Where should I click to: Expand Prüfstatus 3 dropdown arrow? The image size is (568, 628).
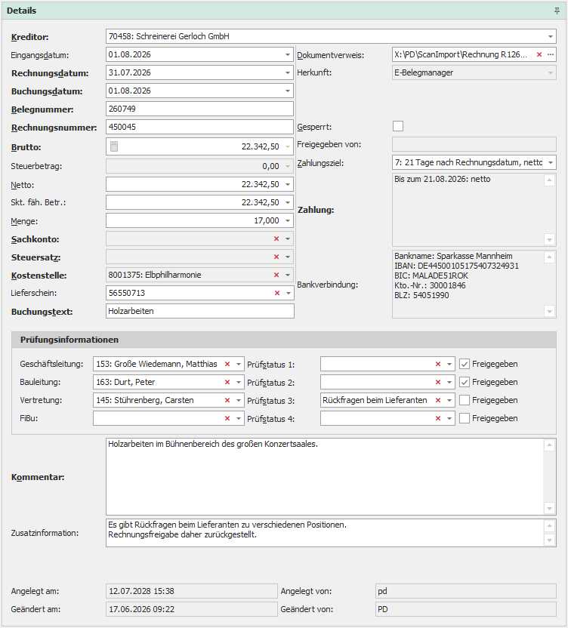point(449,400)
